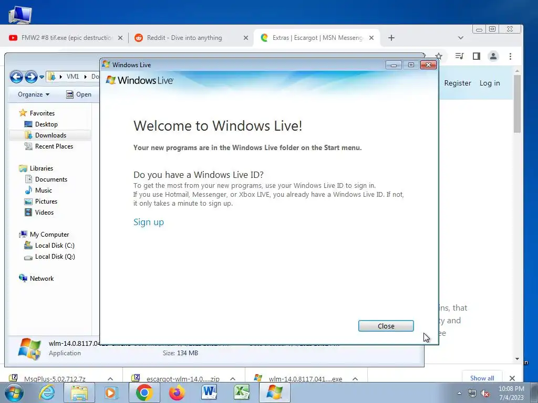Open Videos library in sidebar

point(39,212)
